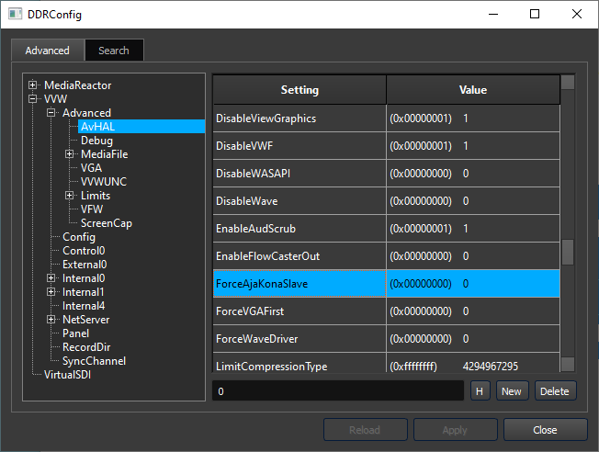Select the EnableFlowCasterOut setting row
This screenshot has width=599, height=452.
pos(386,256)
